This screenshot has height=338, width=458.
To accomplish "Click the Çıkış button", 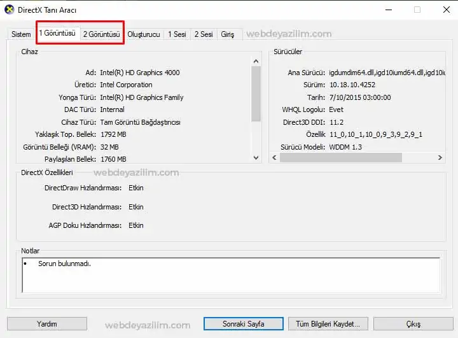I will click(x=413, y=323).
